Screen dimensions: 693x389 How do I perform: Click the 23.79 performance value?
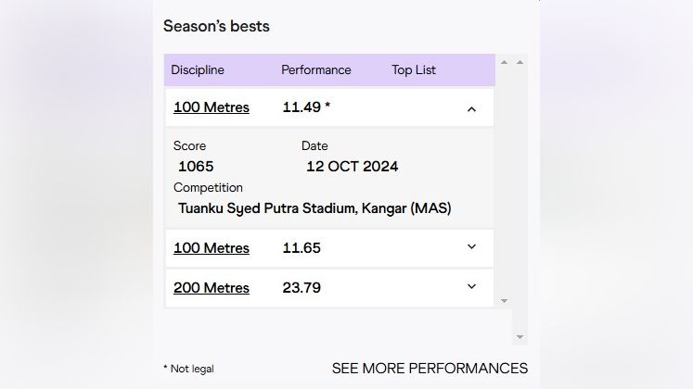302,288
